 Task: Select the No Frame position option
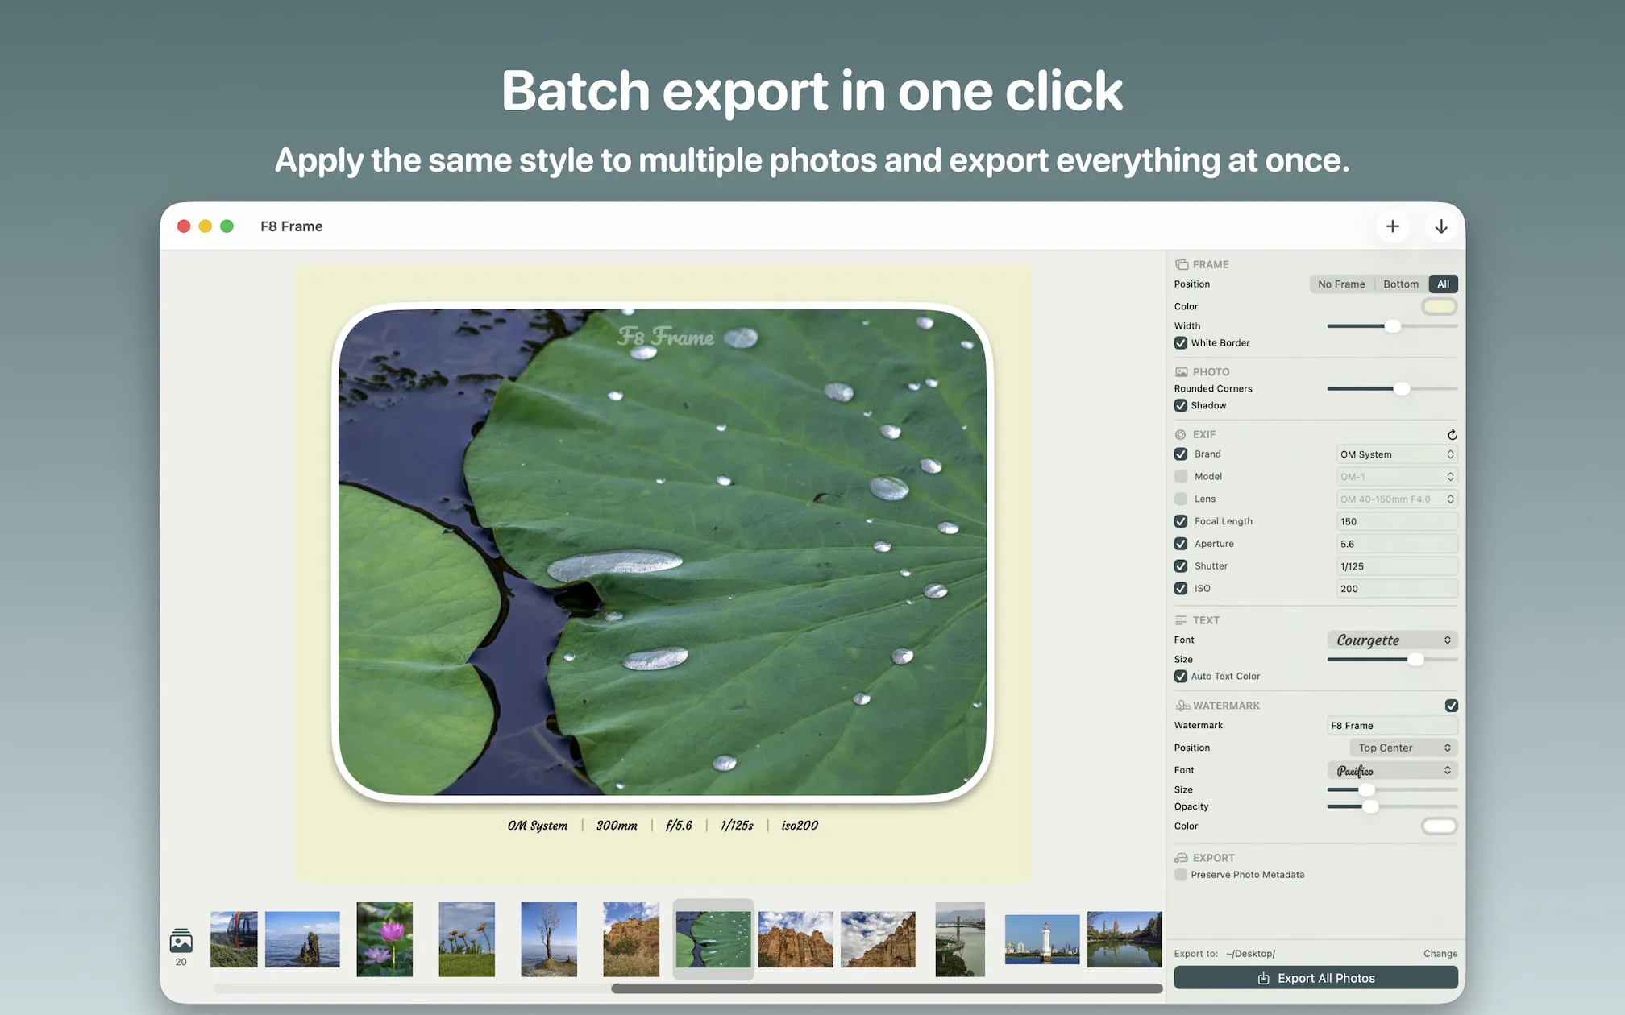(1341, 284)
